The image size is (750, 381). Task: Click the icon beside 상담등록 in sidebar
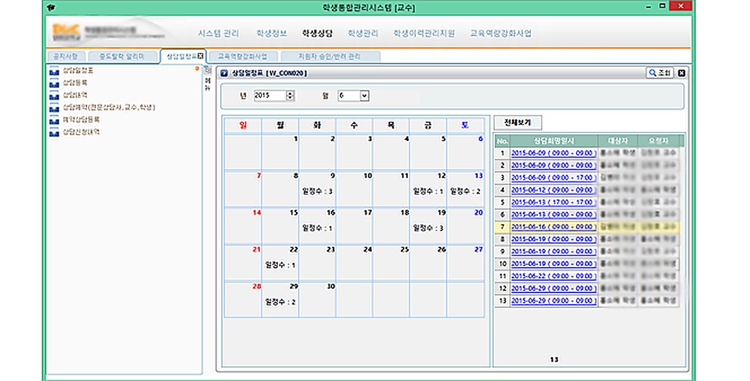pyautogui.click(x=54, y=83)
